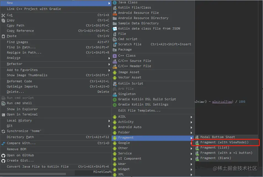The image size is (263, 177).
Task: Click the mInitialTime variable in the editor
Action: click(222, 102)
